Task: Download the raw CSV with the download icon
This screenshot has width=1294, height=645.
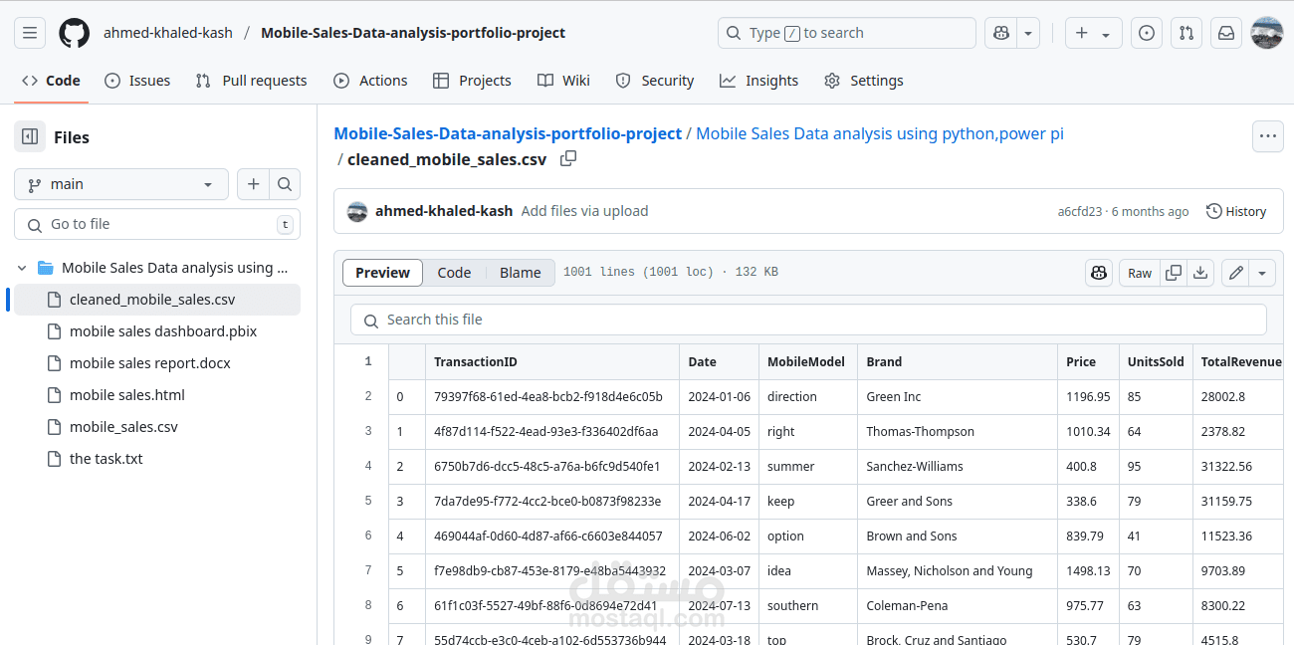Action: click(x=1200, y=272)
